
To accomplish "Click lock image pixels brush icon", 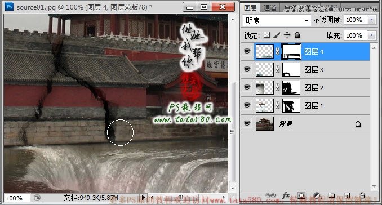I will (277, 35).
